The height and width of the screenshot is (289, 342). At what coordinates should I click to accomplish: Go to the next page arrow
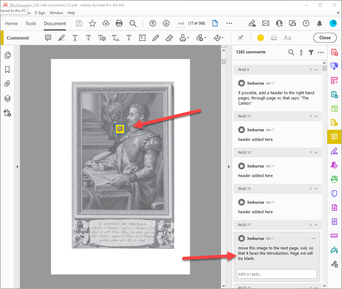pyautogui.click(x=166, y=23)
